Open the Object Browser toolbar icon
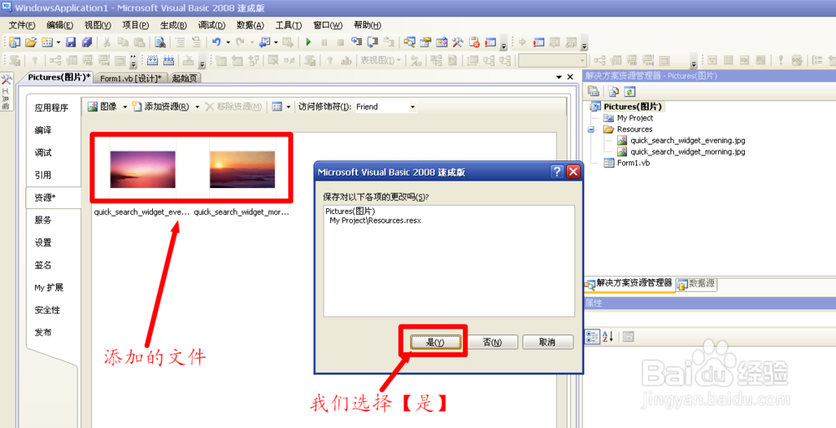This screenshot has width=836, height=428. pos(441,42)
